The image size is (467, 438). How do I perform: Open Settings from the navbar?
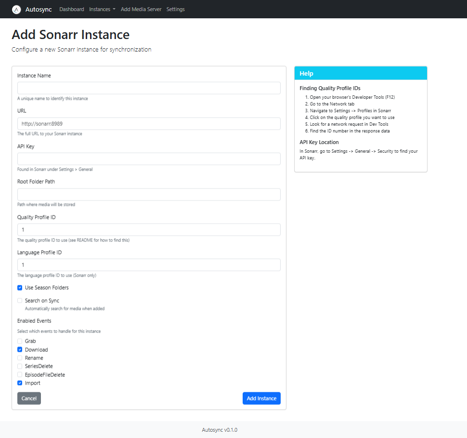(175, 9)
